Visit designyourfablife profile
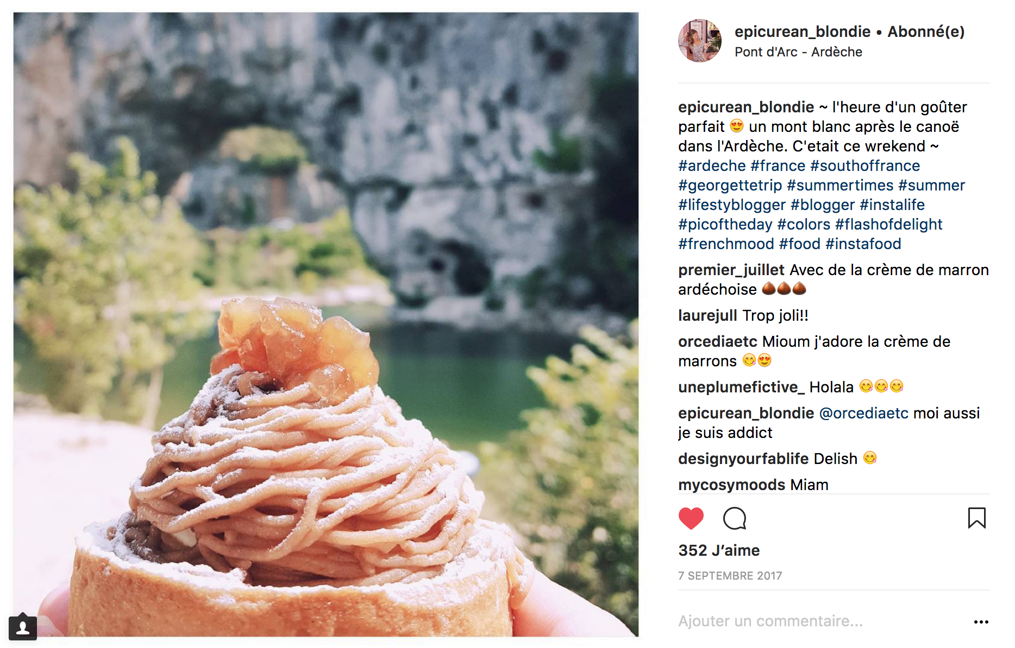The image size is (1015, 648). (x=743, y=459)
